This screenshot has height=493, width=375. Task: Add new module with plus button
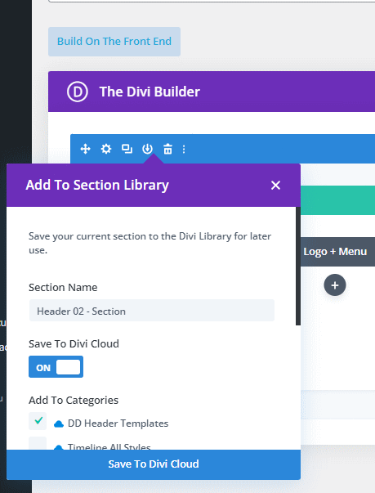coord(335,285)
